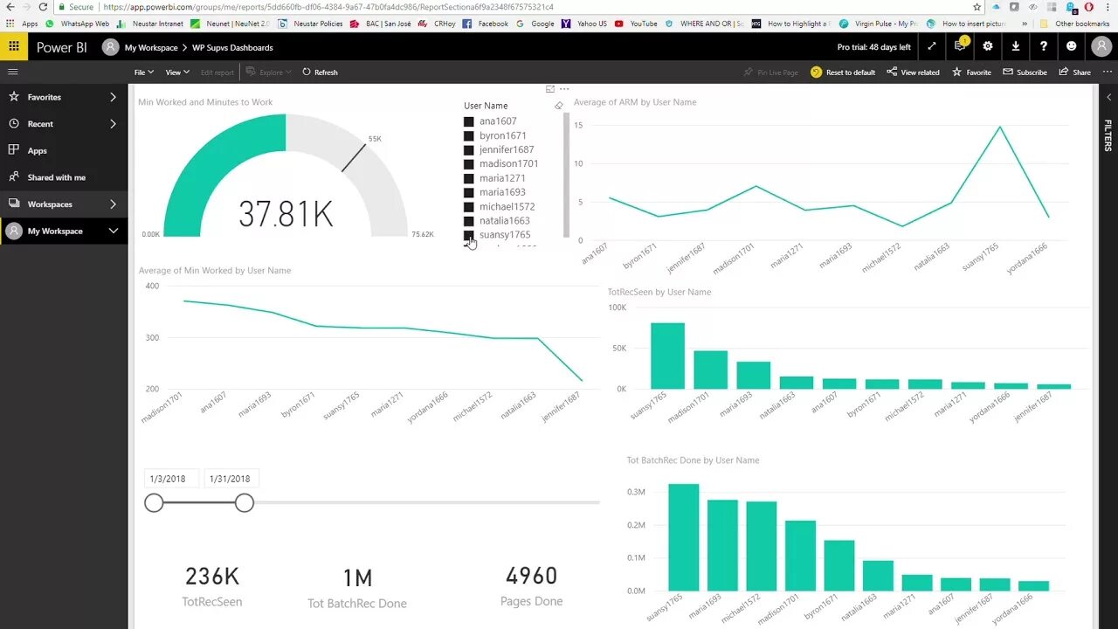Expand the View dropdown

tap(176, 72)
